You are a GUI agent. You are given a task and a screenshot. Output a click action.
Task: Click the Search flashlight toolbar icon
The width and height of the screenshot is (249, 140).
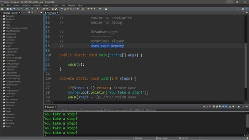point(56,9)
